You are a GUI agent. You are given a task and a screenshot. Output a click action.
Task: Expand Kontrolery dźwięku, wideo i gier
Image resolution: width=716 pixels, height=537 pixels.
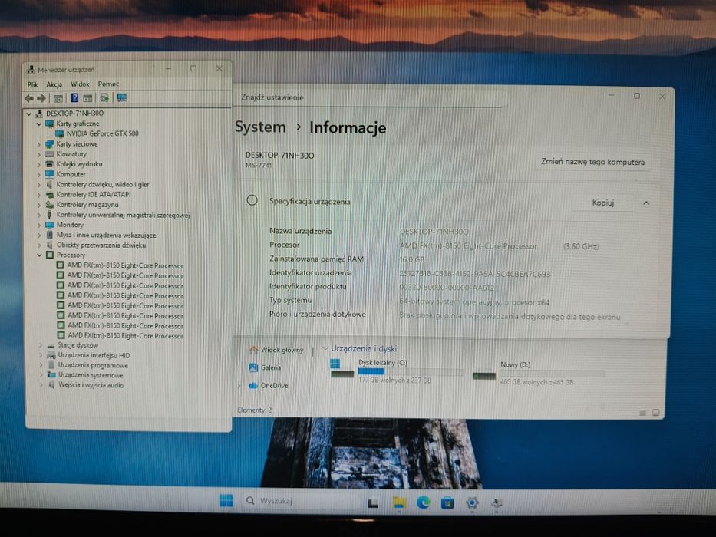[x=39, y=184]
